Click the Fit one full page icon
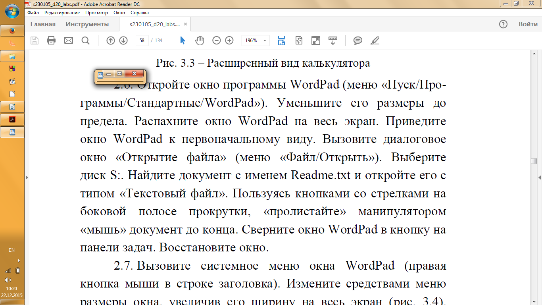The image size is (542, 305). pyautogui.click(x=299, y=41)
